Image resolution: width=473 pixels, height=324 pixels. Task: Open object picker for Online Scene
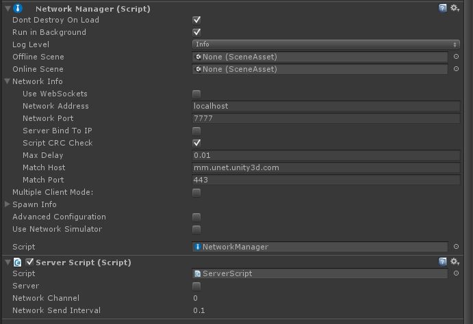(x=456, y=69)
